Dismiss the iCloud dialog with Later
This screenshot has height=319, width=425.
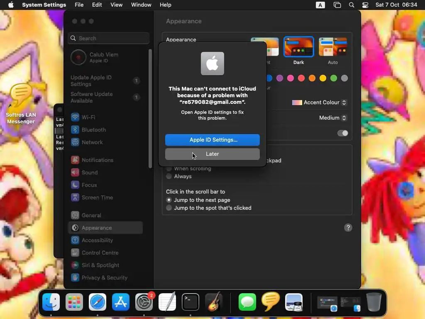click(x=212, y=154)
